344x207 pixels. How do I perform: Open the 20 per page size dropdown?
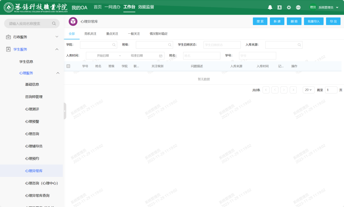tap(308, 90)
